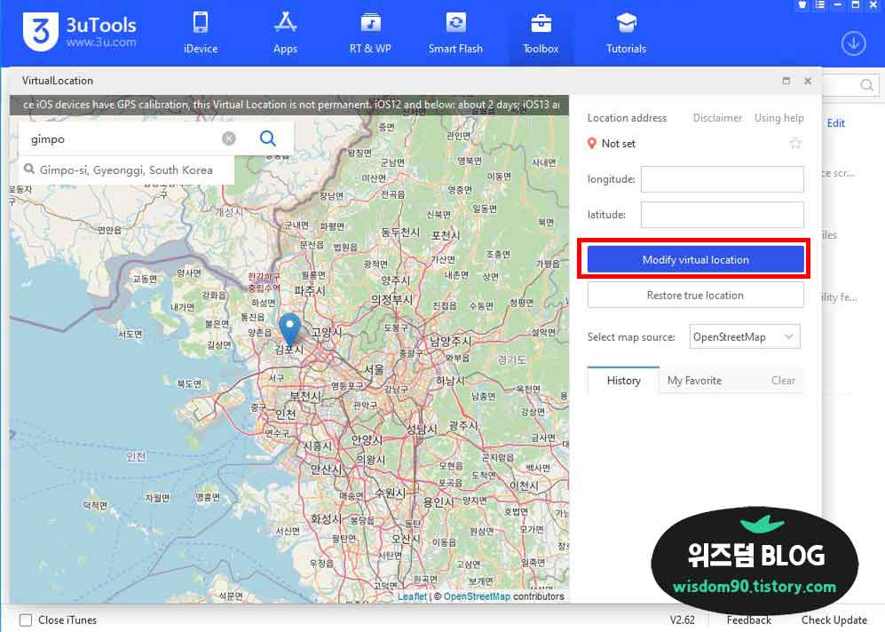885x632 pixels.
Task: Clear the gimpo search text
Action: [229, 138]
